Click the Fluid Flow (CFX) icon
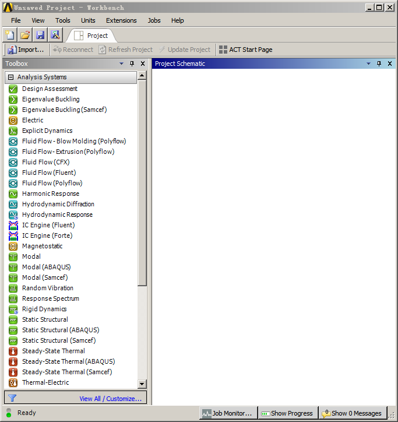 [13, 162]
